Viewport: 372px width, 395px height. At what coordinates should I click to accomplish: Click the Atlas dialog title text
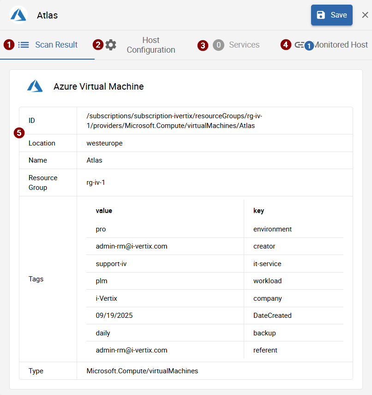coord(48,15)
